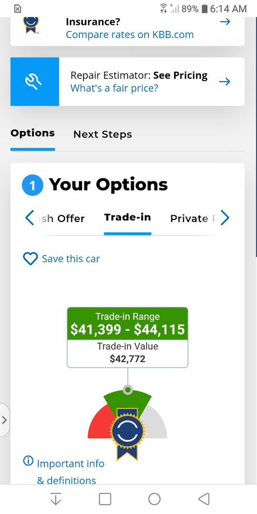Tap the info circle icon
The height and width of the screenshot is (514, 257).
(29, 461)
